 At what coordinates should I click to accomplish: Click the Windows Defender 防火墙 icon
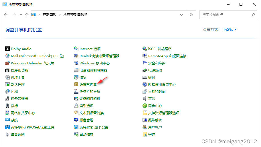[x=7, y=63]
